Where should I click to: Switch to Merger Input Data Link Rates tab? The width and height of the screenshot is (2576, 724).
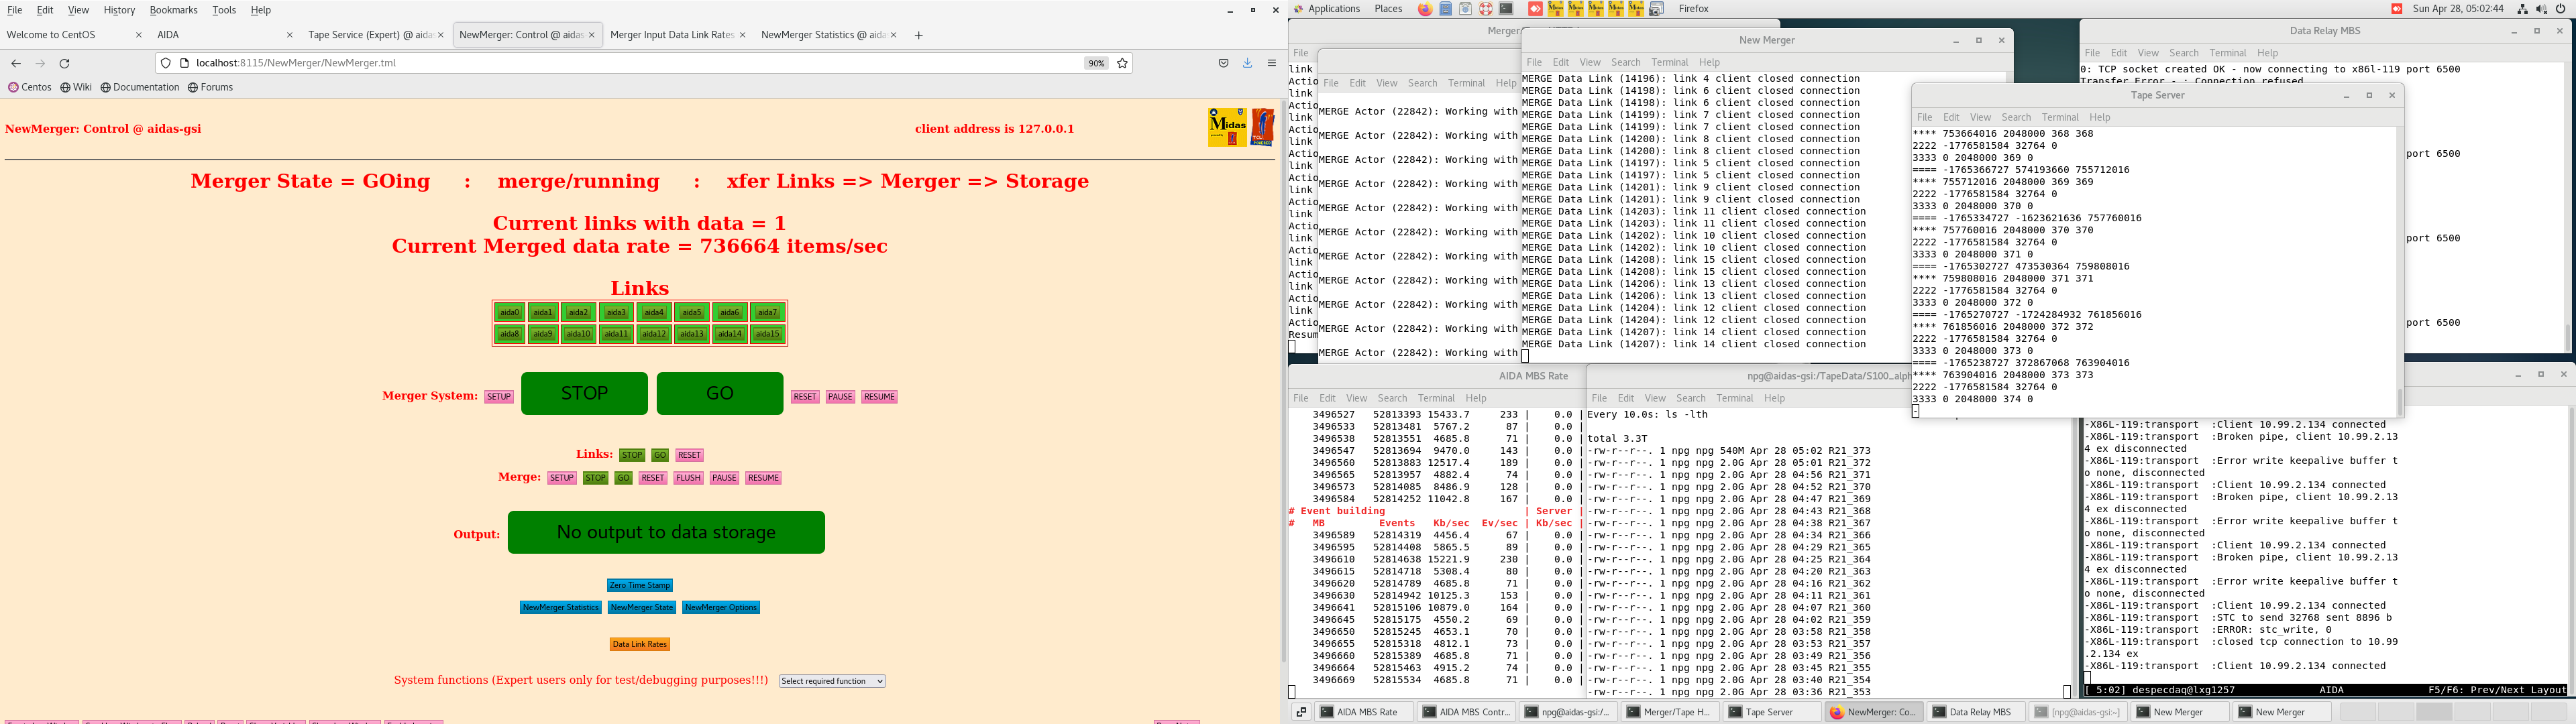pos(671,35)
